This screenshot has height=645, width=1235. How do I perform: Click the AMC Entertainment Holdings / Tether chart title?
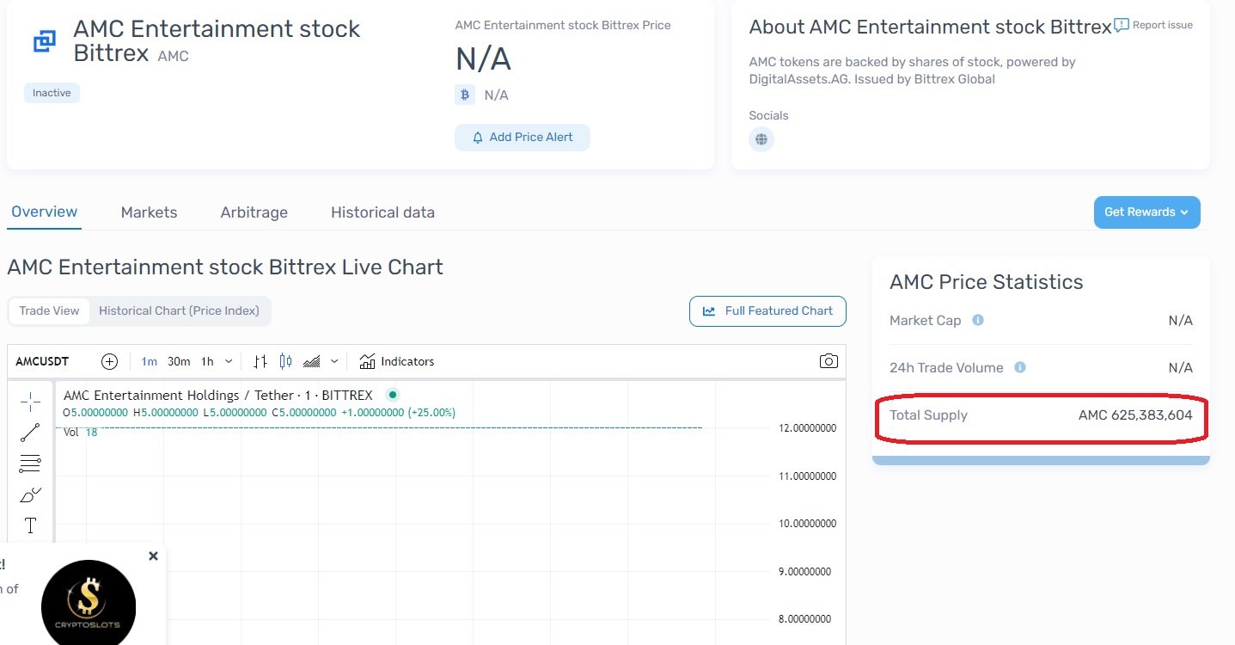[x=218, y=396]
